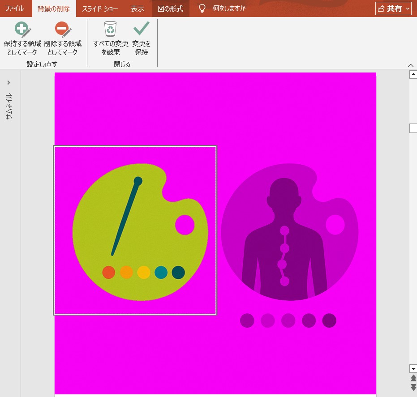This screenshot has height=397, width=417.
Task: Click the scrollbar up arrow
Action: (413, 74)
